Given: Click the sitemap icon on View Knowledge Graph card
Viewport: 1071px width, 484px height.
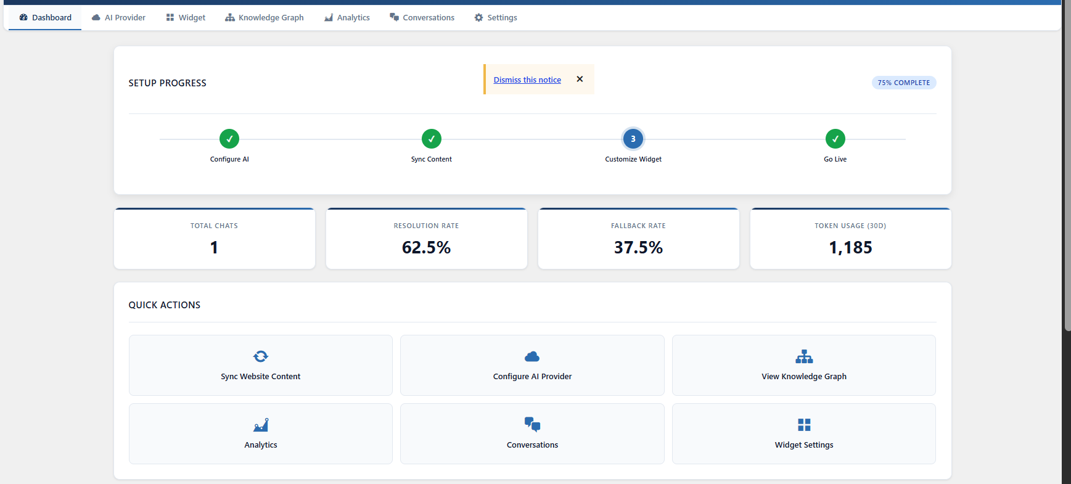Looking at the screenshot, I should [x=804, y=356].
